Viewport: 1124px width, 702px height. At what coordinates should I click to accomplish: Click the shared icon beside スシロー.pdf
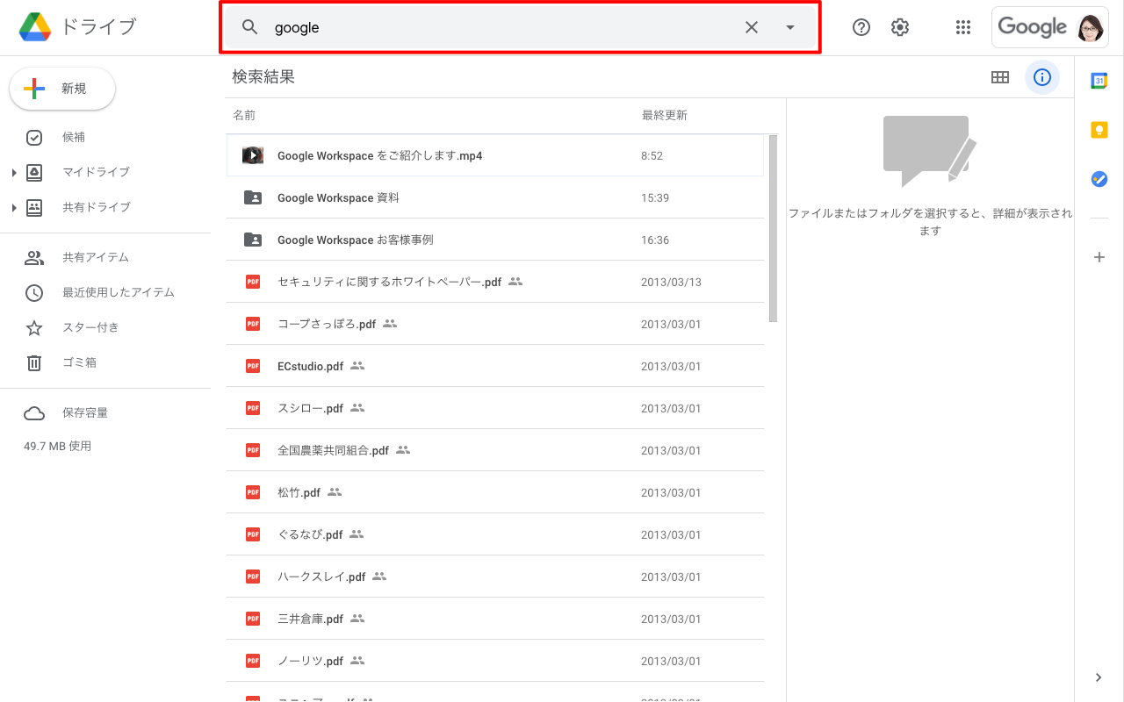[x=357, y=408]
